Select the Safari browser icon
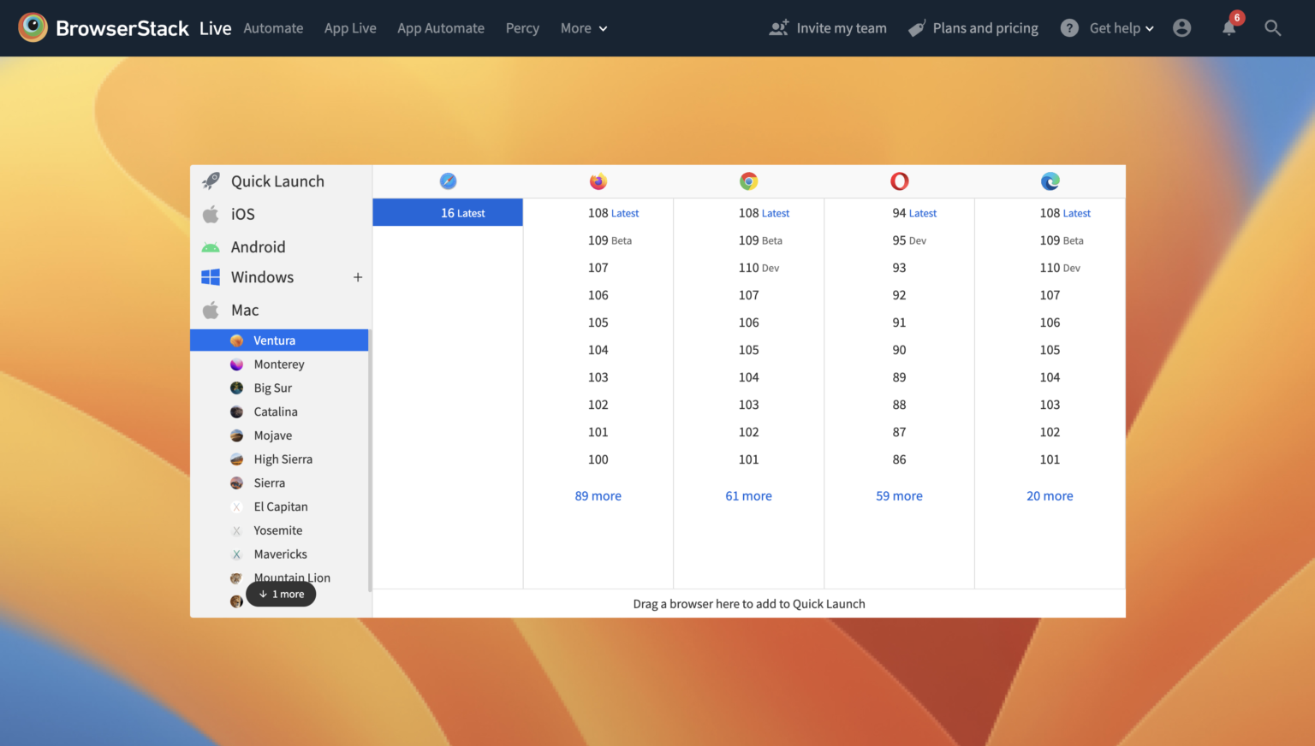The image size is (1315, 746). point(447,181)
